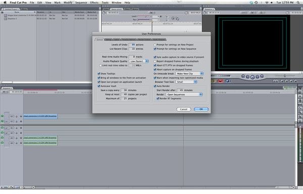
Task: Click the Levels of Undo input field
Action: point(132,45)
